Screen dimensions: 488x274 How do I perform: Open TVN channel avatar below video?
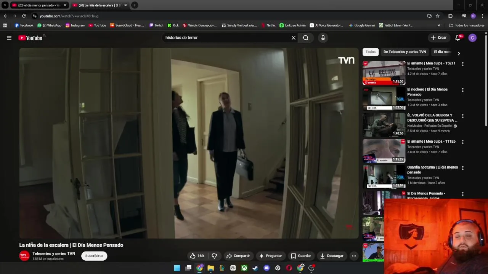coord(24,256)
